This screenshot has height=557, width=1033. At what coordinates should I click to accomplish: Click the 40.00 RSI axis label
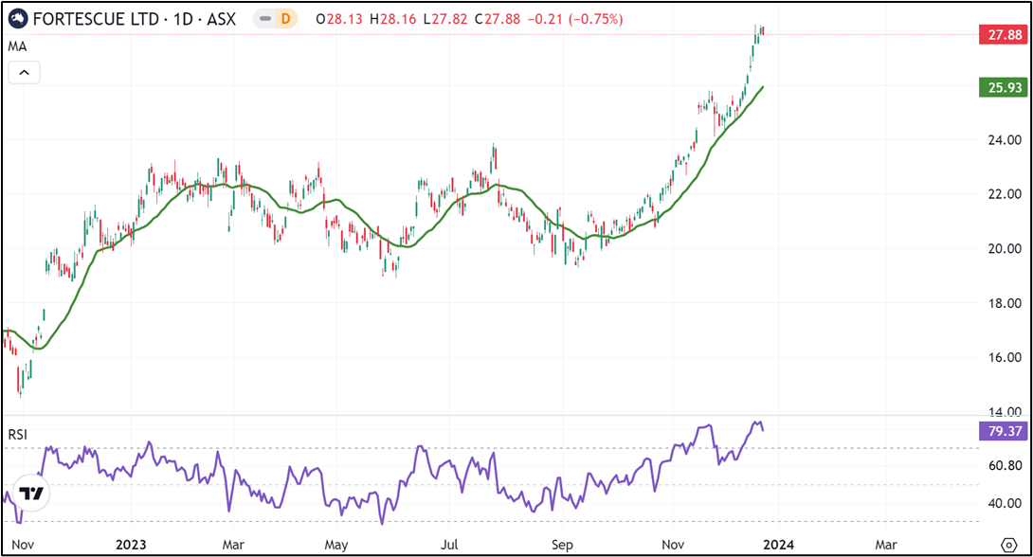pyautogui.click(x=1005, y=504)
